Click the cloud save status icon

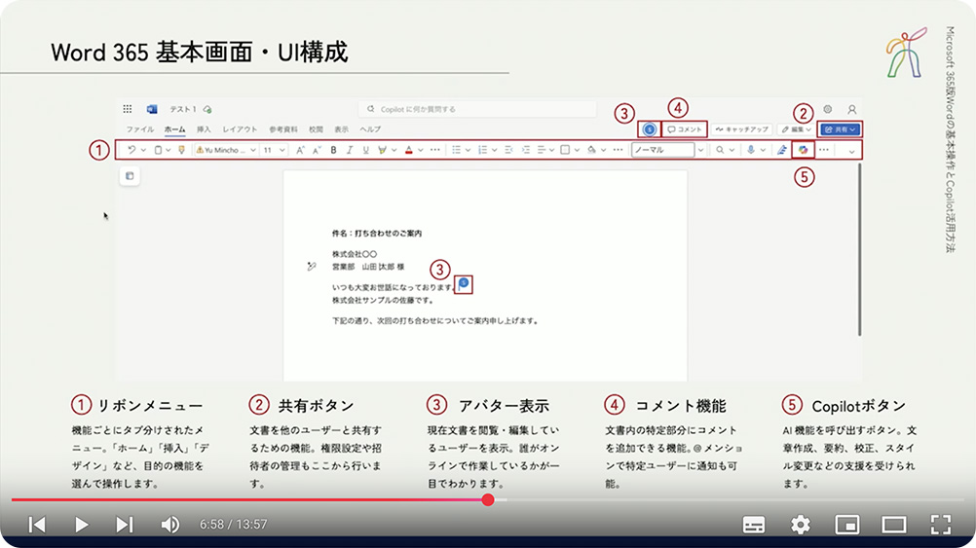point(207,109)
